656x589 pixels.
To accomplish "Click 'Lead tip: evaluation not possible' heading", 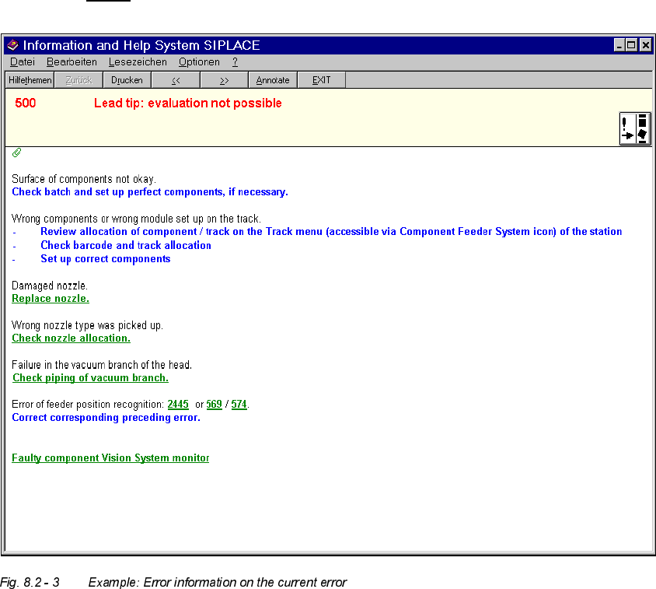I will (188, 103).
